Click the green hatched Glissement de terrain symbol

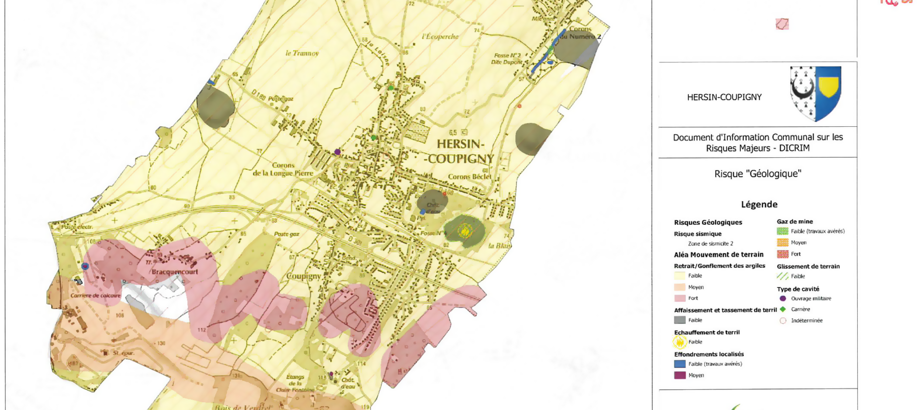(782, 276)
